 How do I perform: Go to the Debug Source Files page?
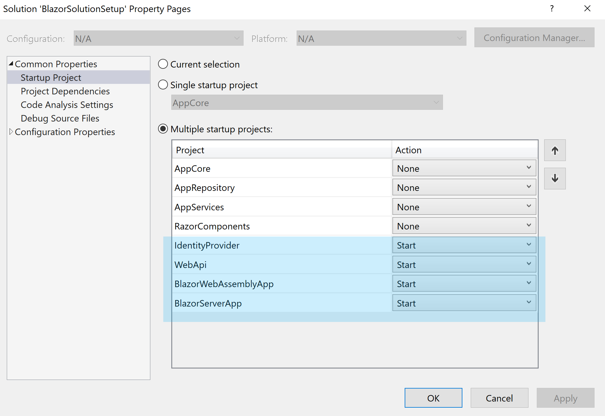point(60,118)
